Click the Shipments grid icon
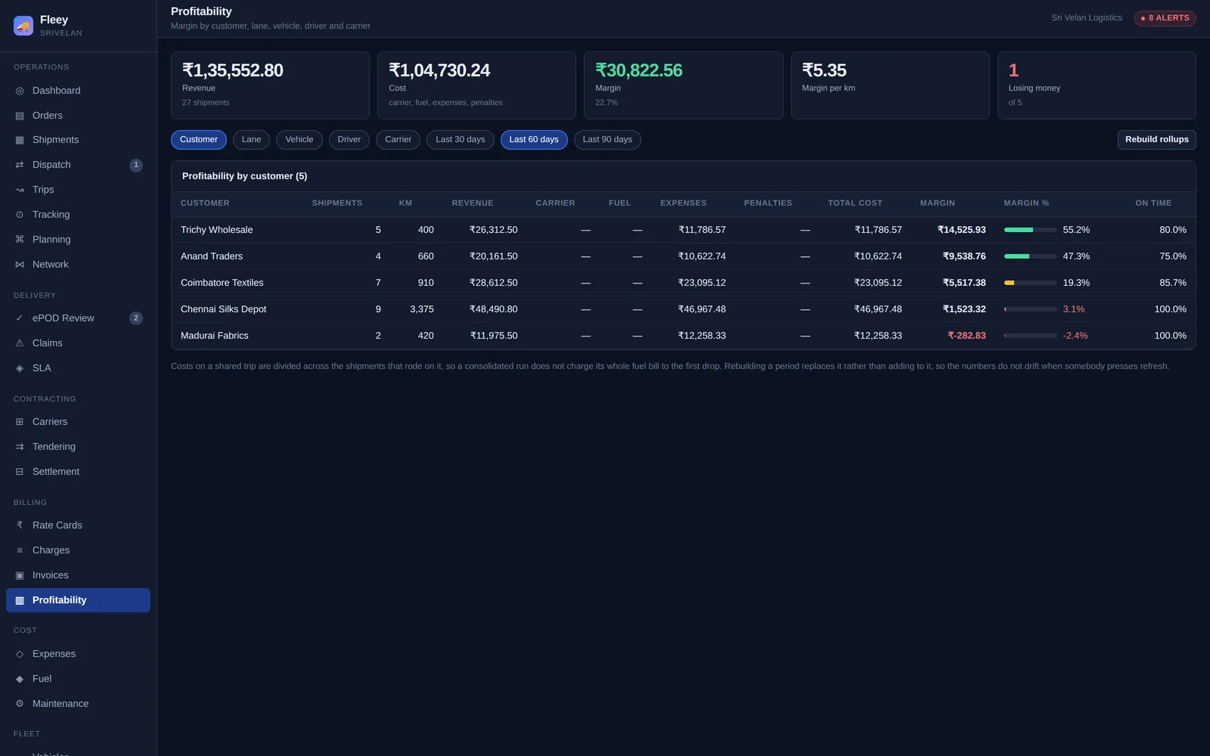The height and width of the screenshot is (756, 1210). [x=20, y=140]
